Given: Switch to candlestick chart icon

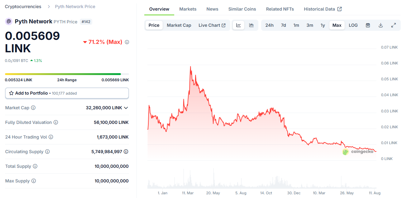Looking at the screenshot, I should (x=251, y=25).
